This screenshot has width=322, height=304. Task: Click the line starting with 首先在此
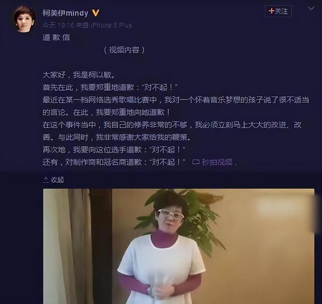110,87
